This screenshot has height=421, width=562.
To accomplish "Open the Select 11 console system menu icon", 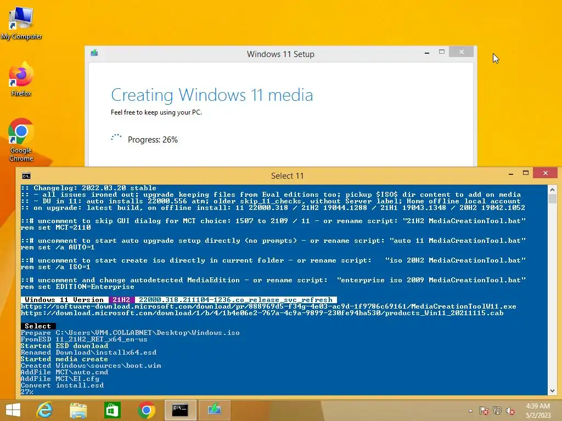I will coord(26,176).
